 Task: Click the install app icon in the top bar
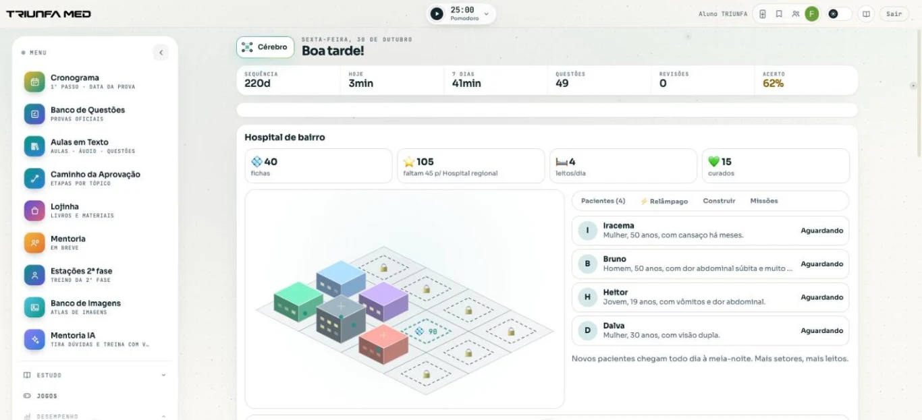tap(763, 13)
